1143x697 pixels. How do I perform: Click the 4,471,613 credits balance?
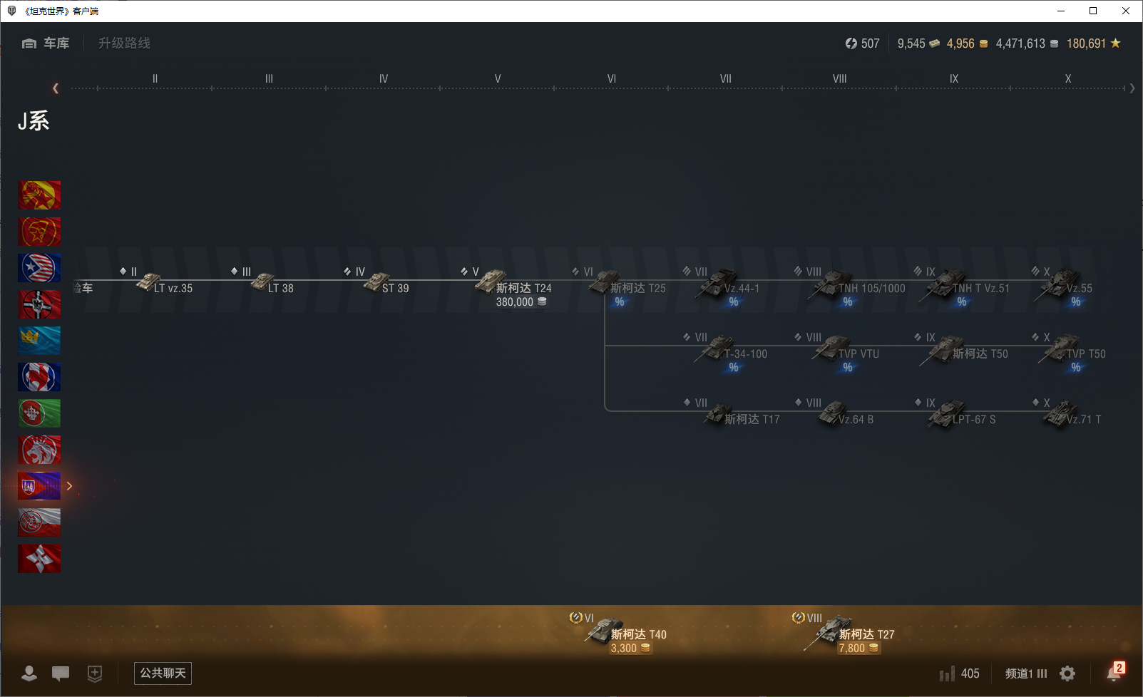tap(1027, 43)
